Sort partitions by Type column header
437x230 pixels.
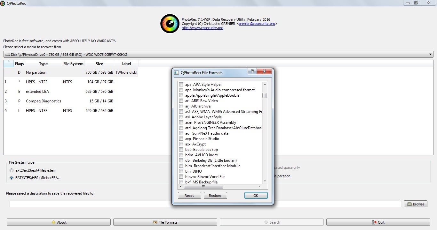(43, 64)
